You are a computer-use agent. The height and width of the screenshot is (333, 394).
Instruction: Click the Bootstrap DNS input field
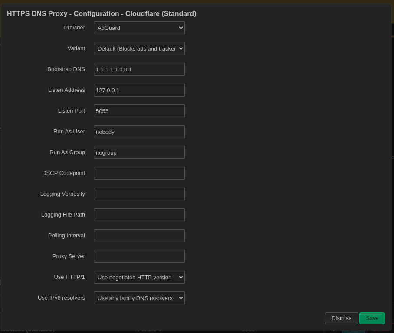139,69
